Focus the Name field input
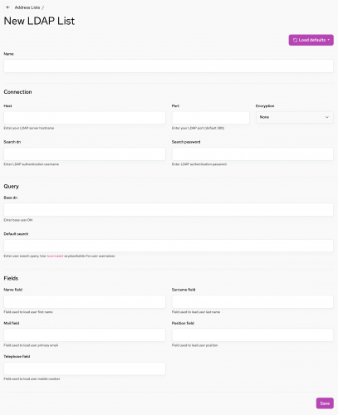The width and height of the screenshot is (338, 415). click(85, 302)
